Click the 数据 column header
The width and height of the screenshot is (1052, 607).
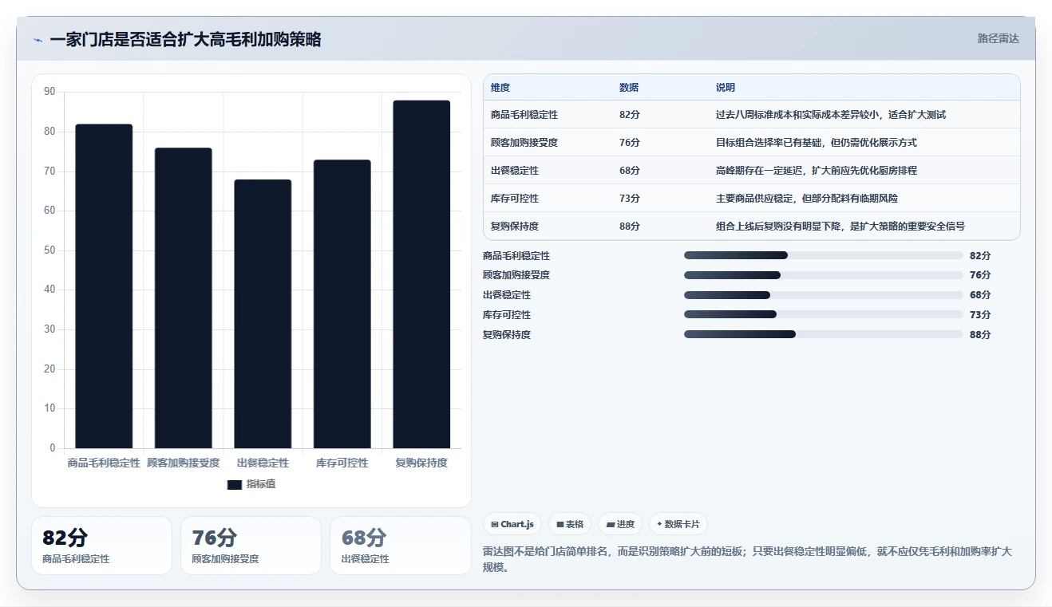pos(629,88)
